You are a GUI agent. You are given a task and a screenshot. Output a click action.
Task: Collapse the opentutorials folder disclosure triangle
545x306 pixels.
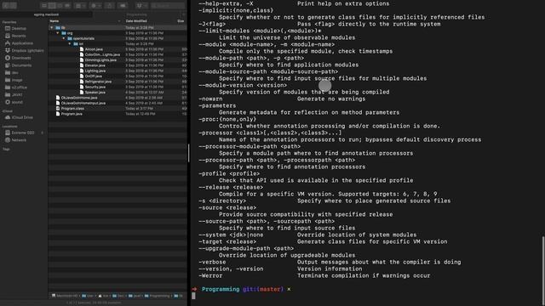coord(64,38)
